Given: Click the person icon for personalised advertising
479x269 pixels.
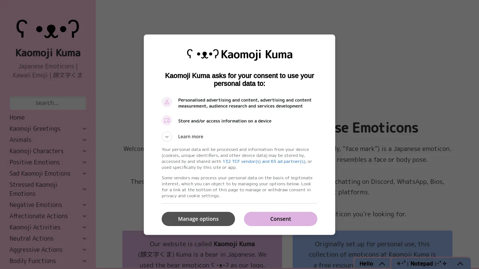Looking at the screenshot, I should (x=167, y=102).
